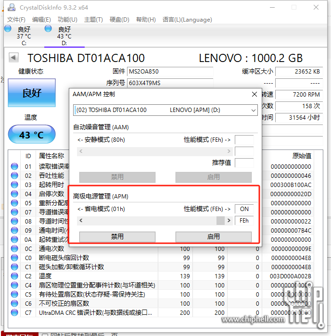Click status orb for attribute 07 寻道错误率
Screen dimensions: 331x336
point(14,212)
